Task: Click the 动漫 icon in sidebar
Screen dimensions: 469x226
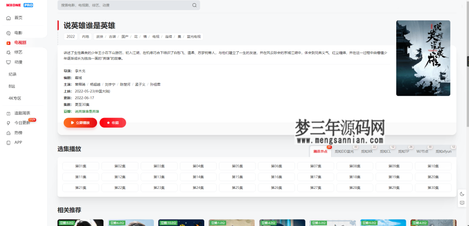Action: point(8,62)
